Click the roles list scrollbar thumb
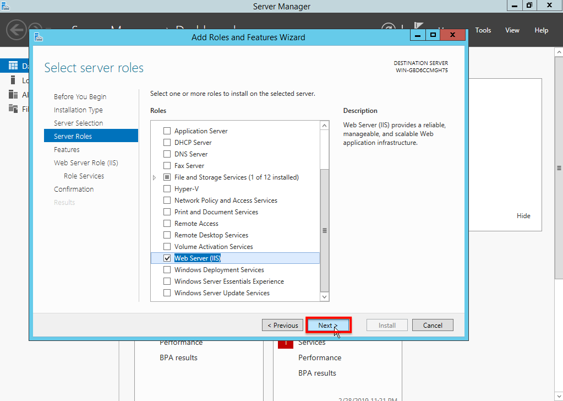Screen dimensions: 563x401 point(324,230)
